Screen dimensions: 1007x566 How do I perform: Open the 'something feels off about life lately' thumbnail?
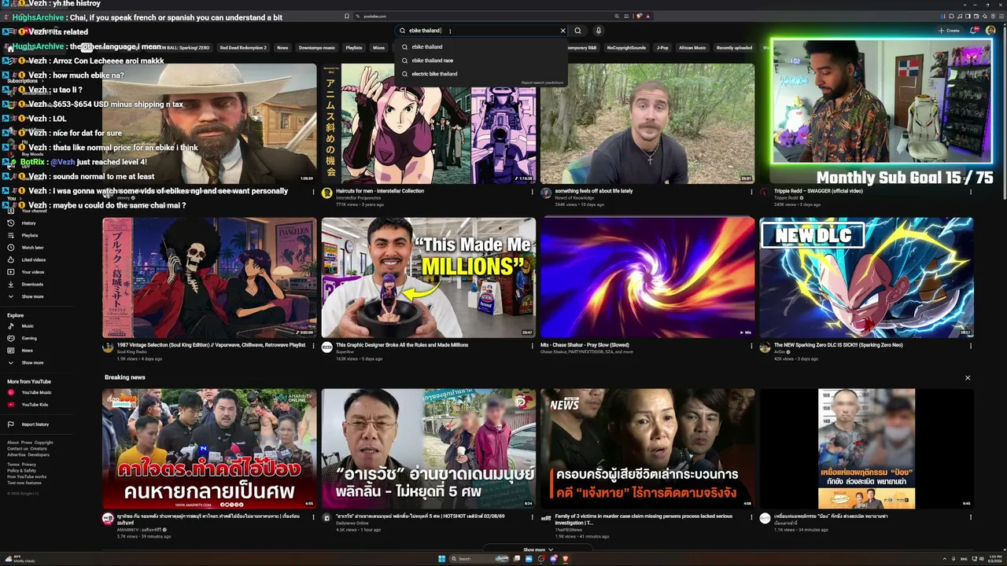tap(647, 123)
